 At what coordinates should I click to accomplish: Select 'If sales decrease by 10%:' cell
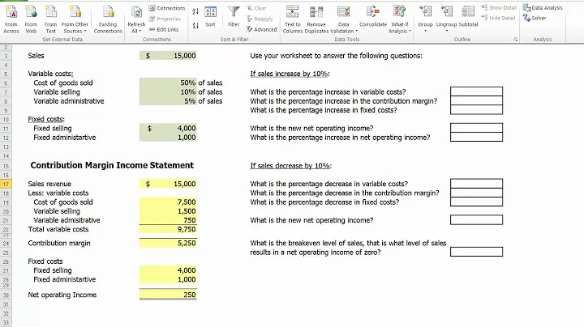point(291,166)
